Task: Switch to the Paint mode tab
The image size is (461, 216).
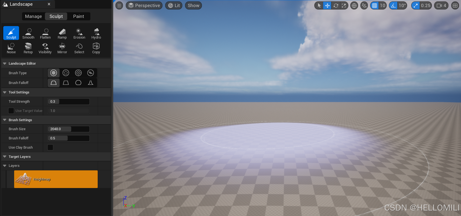Action: [x=79, y=16]
